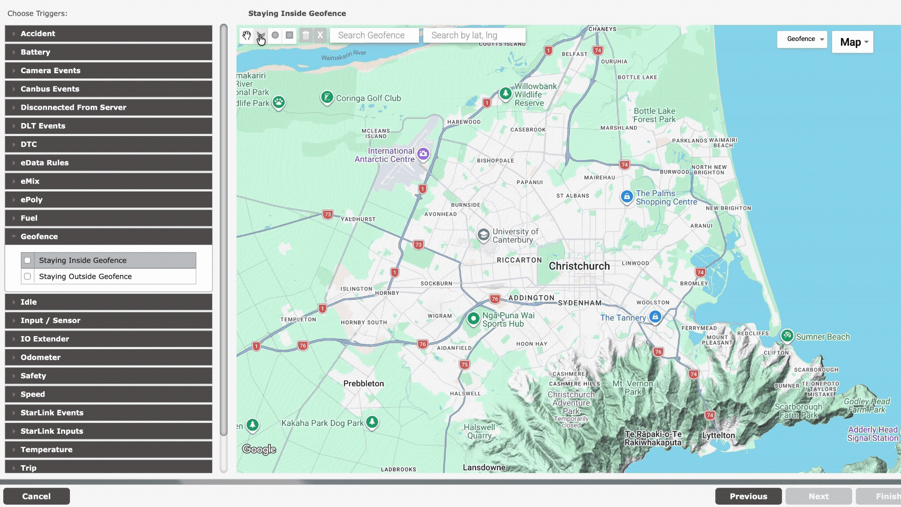Screen dimensions: 901x507
Task: Click the Cancel button
Action: 37,496
